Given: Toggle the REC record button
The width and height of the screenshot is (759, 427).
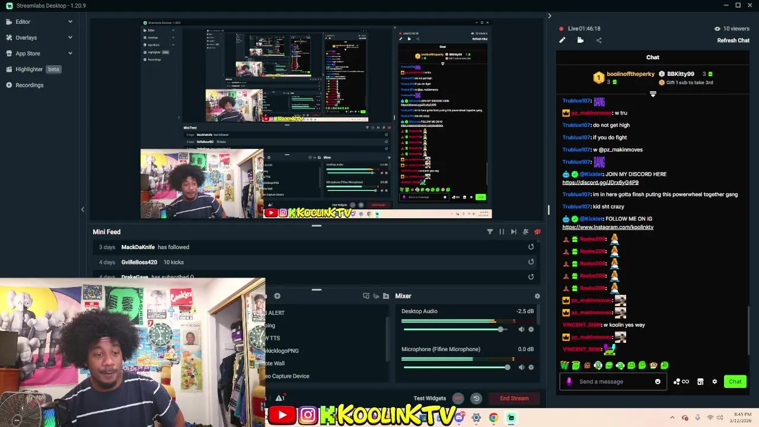Looking at the screenshot, I should pyautogui.click(x=458, y=398).
